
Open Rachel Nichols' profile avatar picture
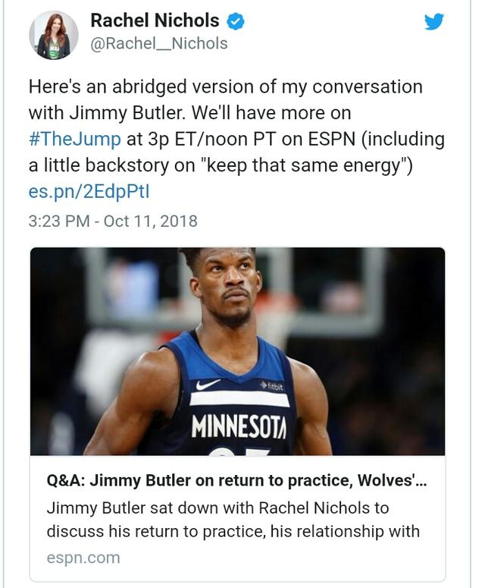tap(53, 35)
